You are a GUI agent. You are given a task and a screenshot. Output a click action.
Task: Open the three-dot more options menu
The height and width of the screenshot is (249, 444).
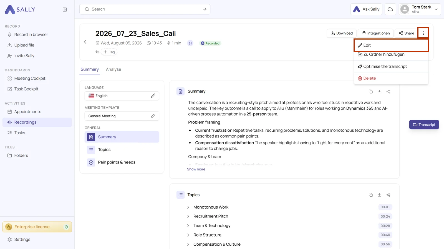click(x=423, y=33)
